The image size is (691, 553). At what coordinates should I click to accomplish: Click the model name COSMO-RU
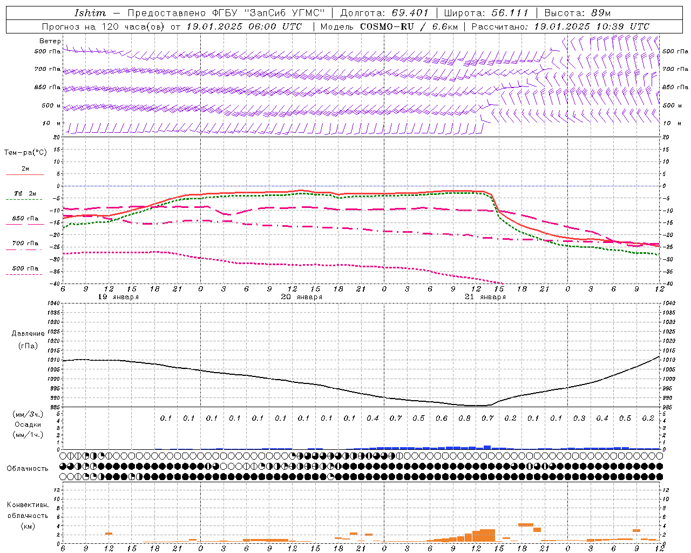387,26
